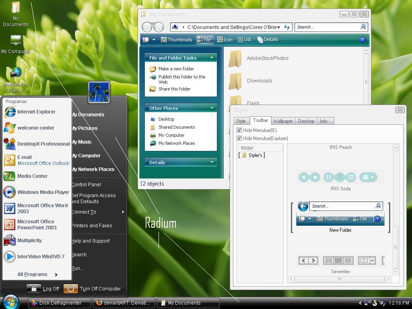Click the lock icon beside Log Off
The height and width of the screenshot is (309, 412).
[34, 289]
